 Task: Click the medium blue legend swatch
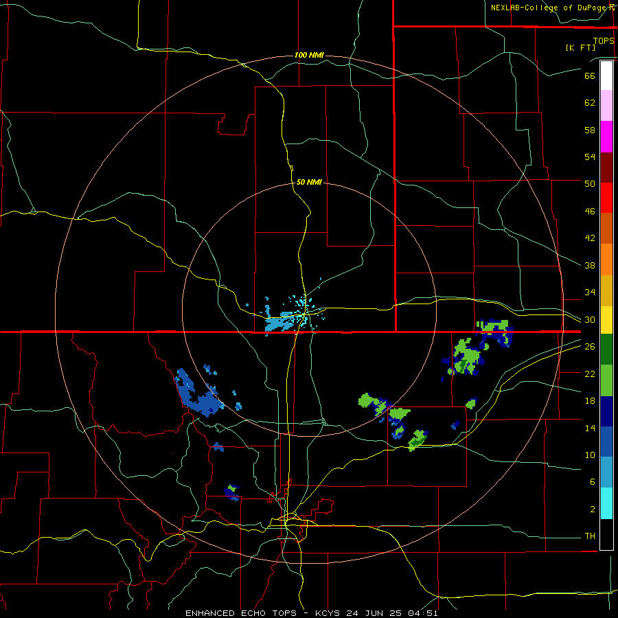click(606, 442)
